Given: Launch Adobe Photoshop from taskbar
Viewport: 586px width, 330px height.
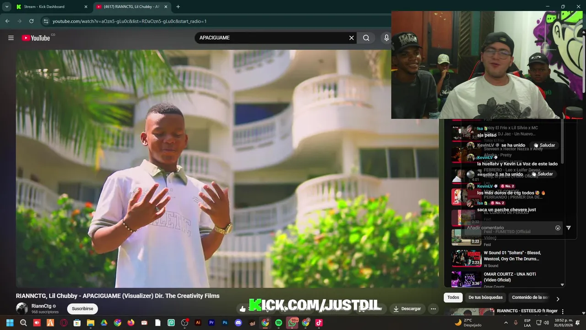Looking at the screenshot, I should click(x=225, y=323).
